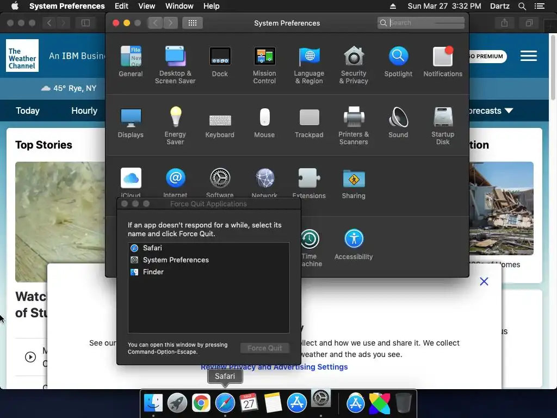The image size is (557, 418).
Task: Open the Notifications preferences pane
Action: click(x=443, y=62)
